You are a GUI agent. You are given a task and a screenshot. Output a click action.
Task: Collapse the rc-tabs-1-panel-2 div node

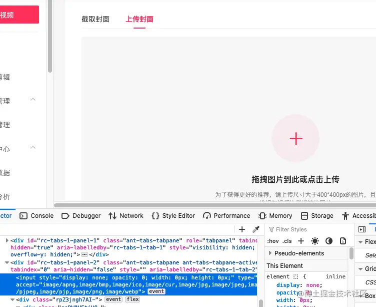(x=7, y=262)
